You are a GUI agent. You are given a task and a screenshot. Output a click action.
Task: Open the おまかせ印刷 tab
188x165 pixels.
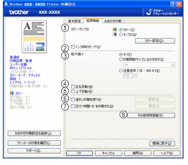coord(113,21)
